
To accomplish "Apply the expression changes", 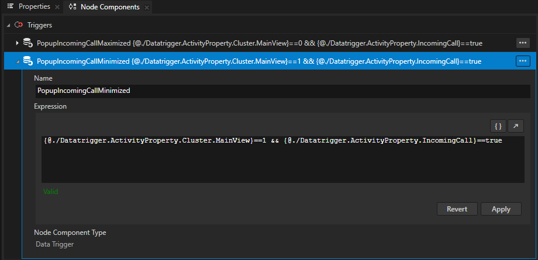I will (501, 209).
